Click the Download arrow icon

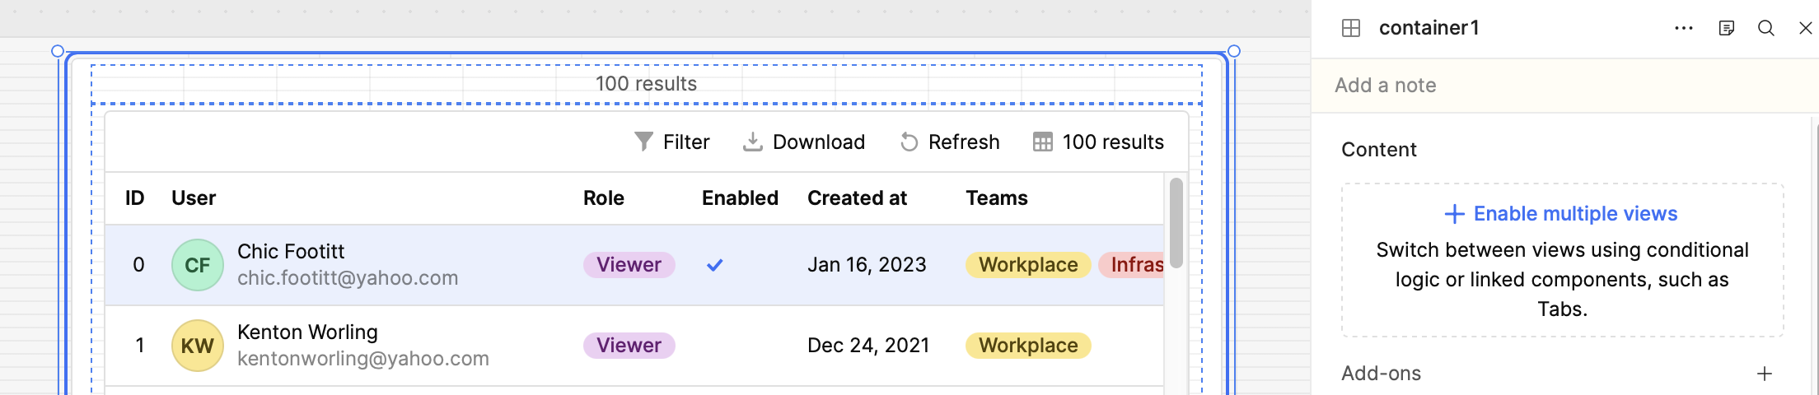(752, 142)
